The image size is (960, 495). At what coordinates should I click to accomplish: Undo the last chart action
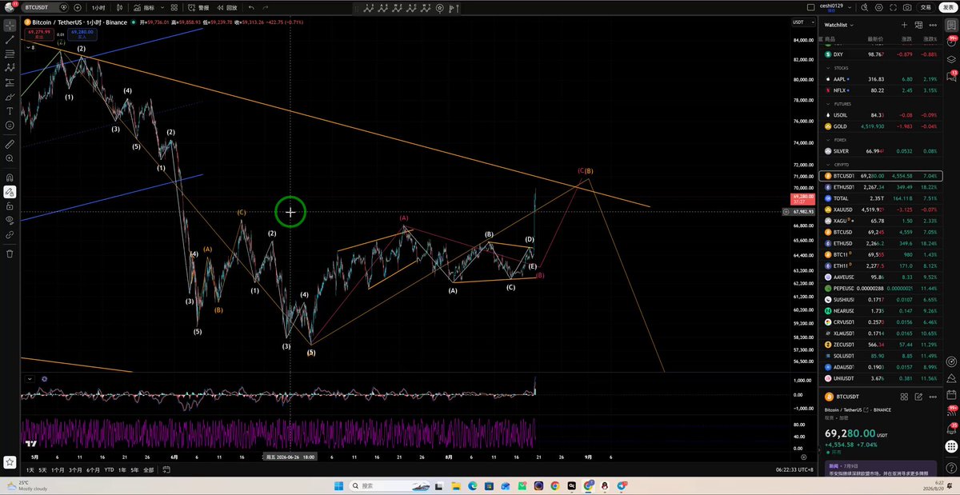pos(251,7)
